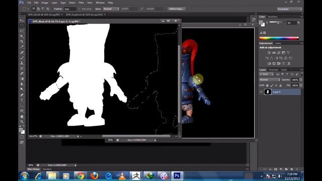Select the Move tool

pos(22,21)
